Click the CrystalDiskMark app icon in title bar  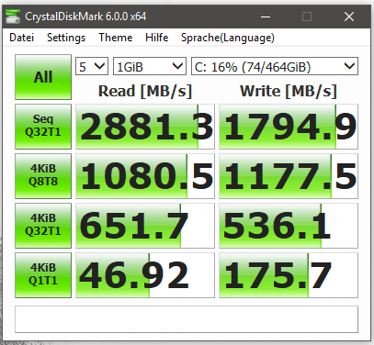click(x=13, y=17)
